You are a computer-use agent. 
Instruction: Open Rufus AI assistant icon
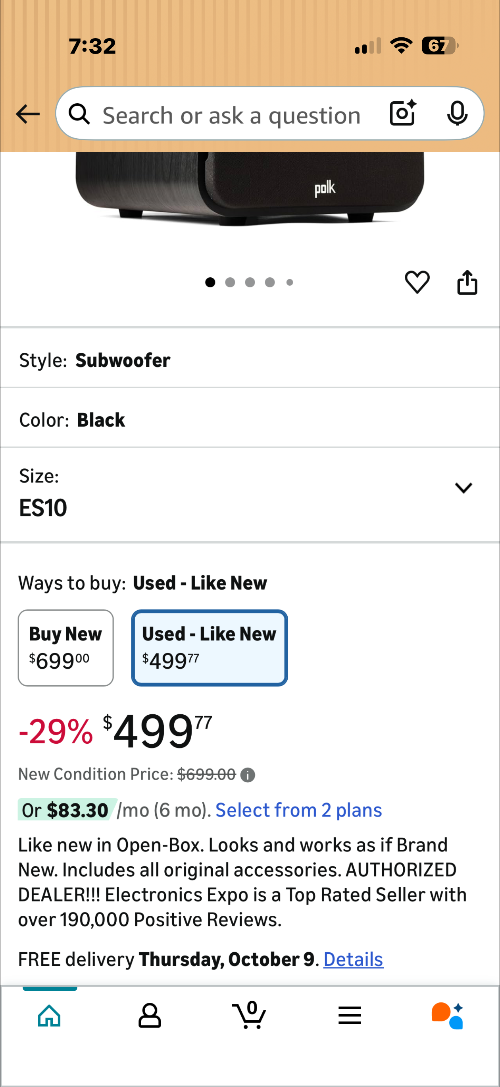click(x=447, y=1015)
